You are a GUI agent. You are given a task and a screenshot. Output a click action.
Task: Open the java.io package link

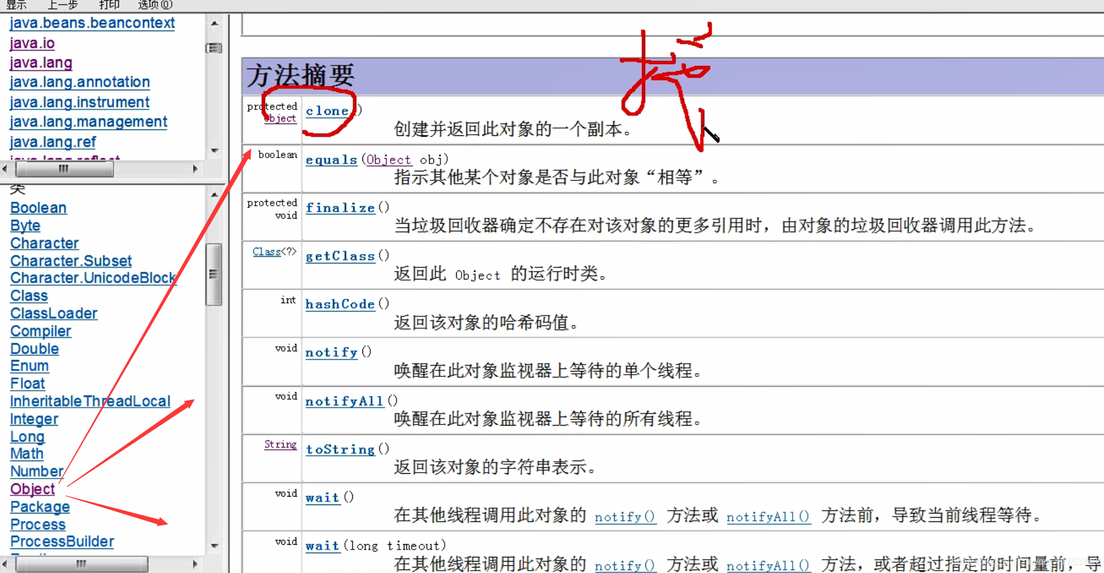tap(32, 43)
